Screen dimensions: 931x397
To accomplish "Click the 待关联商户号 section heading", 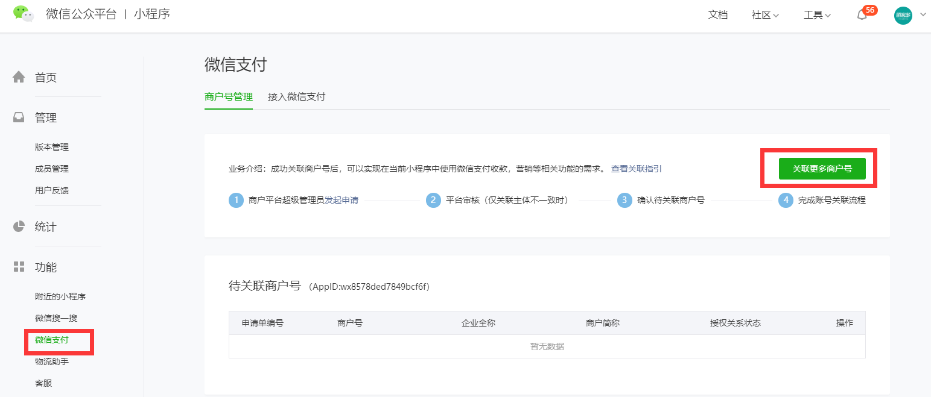I will click(x=264, y=286).
